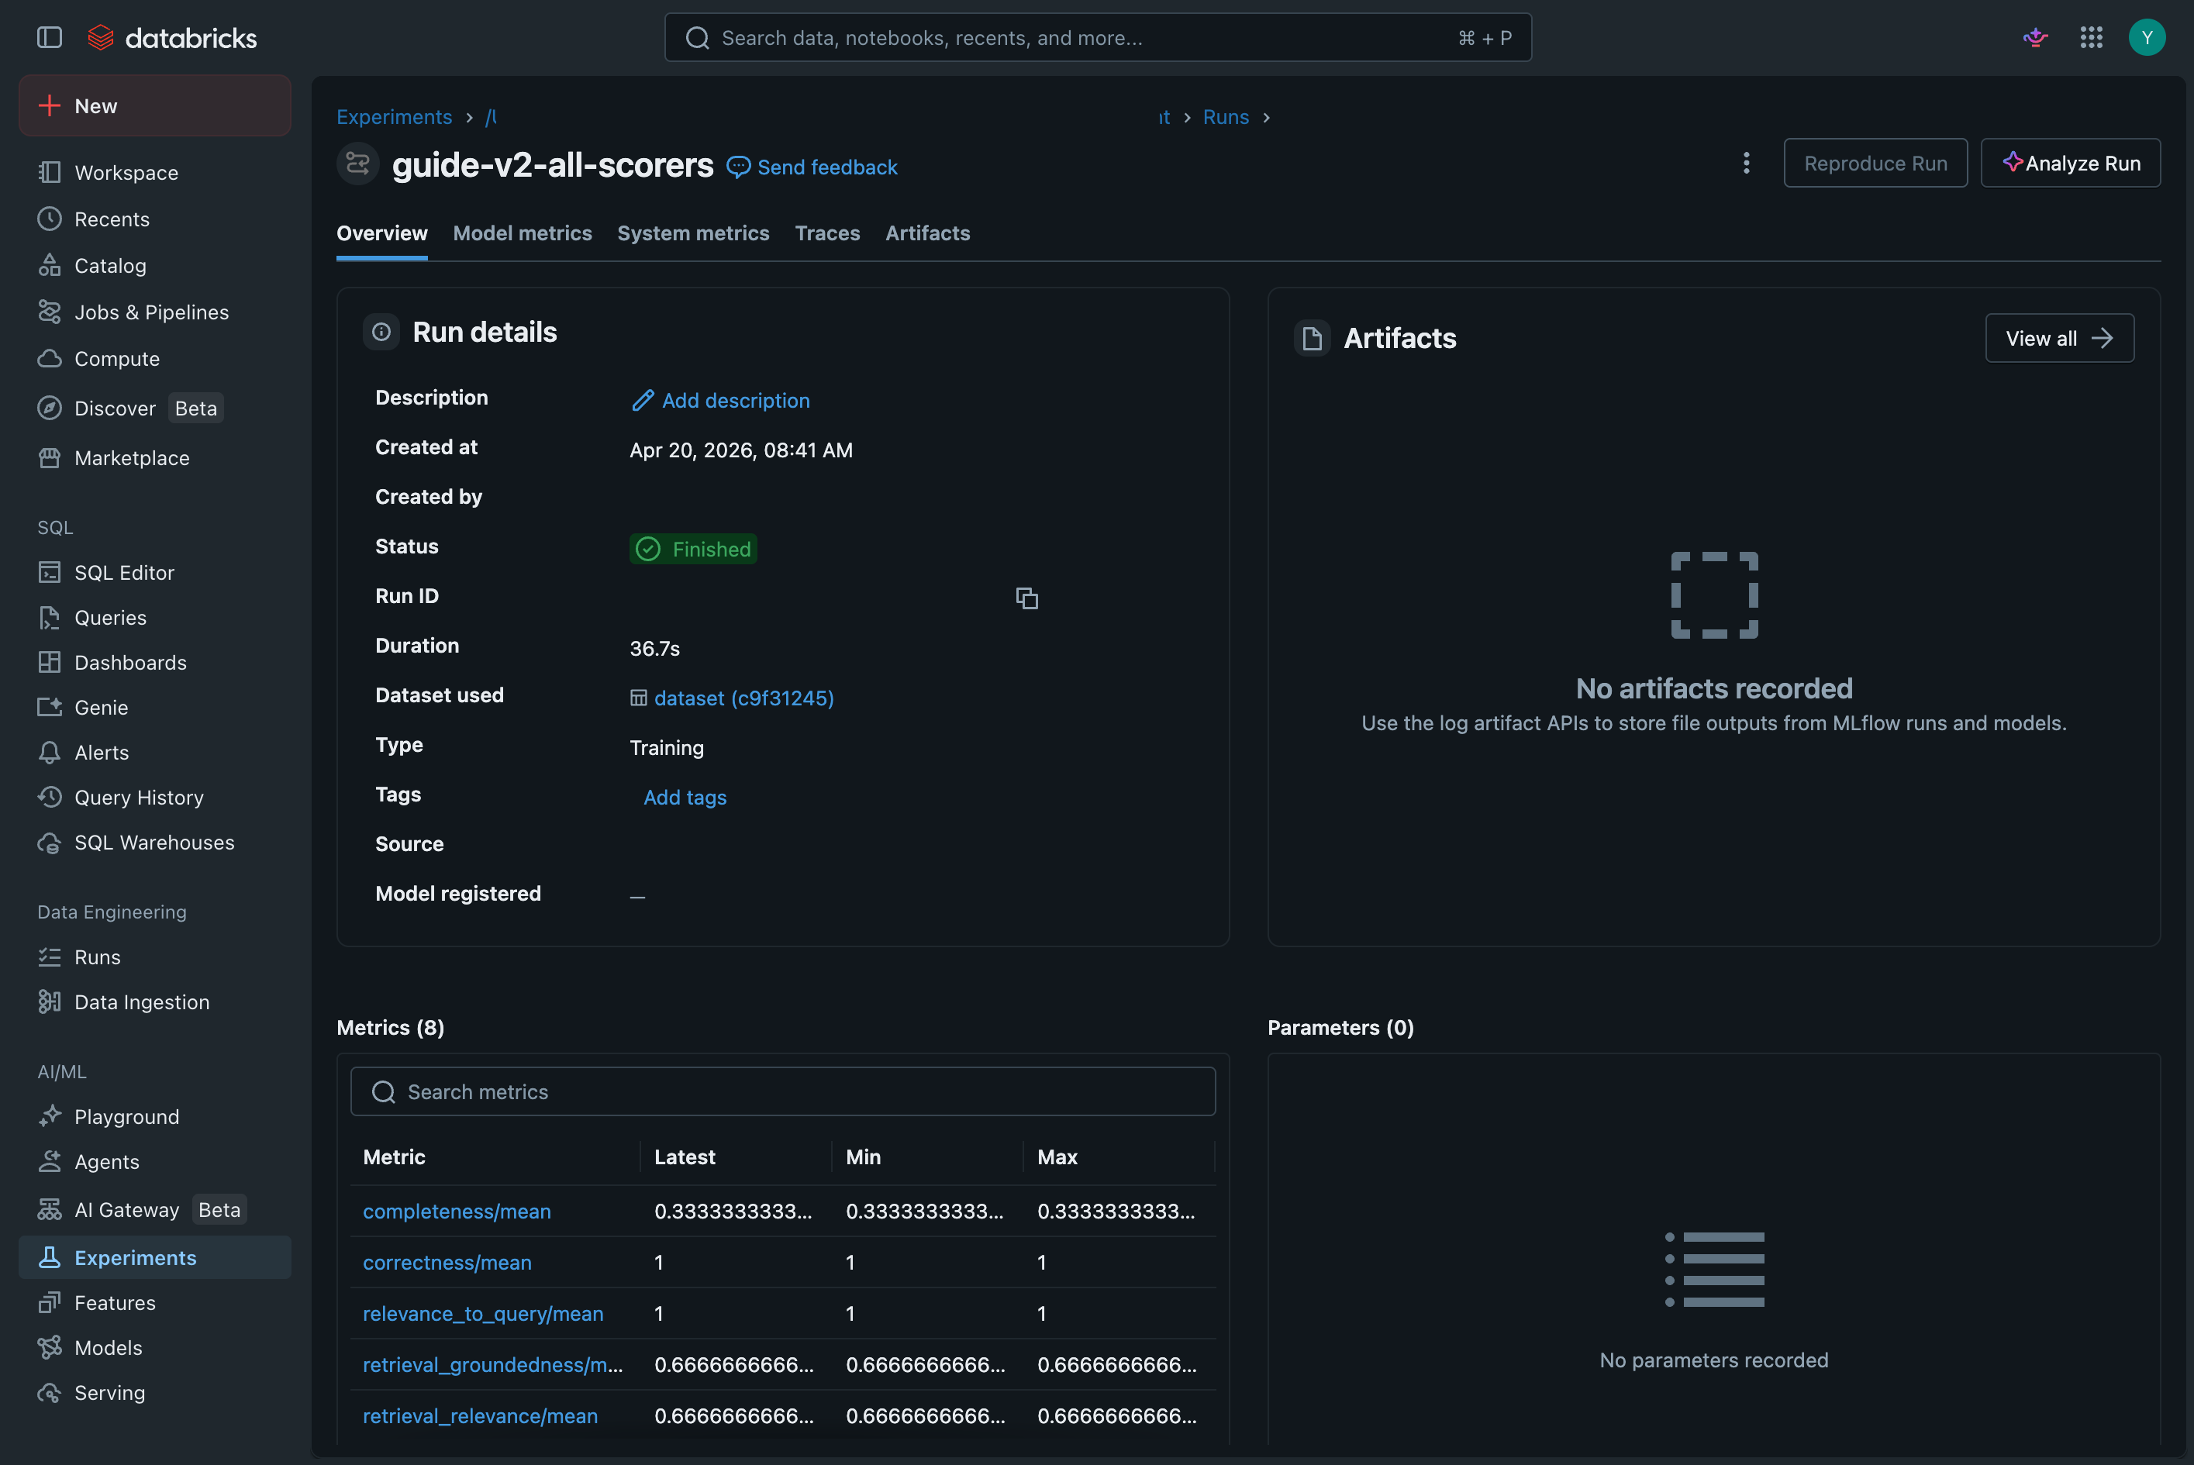
Task: Click the Latest column header
Action: 685,1156
